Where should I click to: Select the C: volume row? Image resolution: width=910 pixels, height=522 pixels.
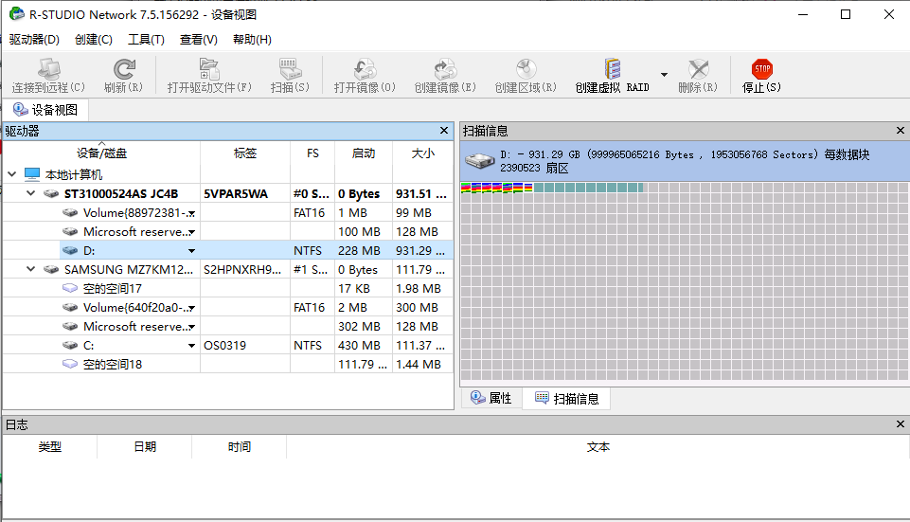pos(228,345)
